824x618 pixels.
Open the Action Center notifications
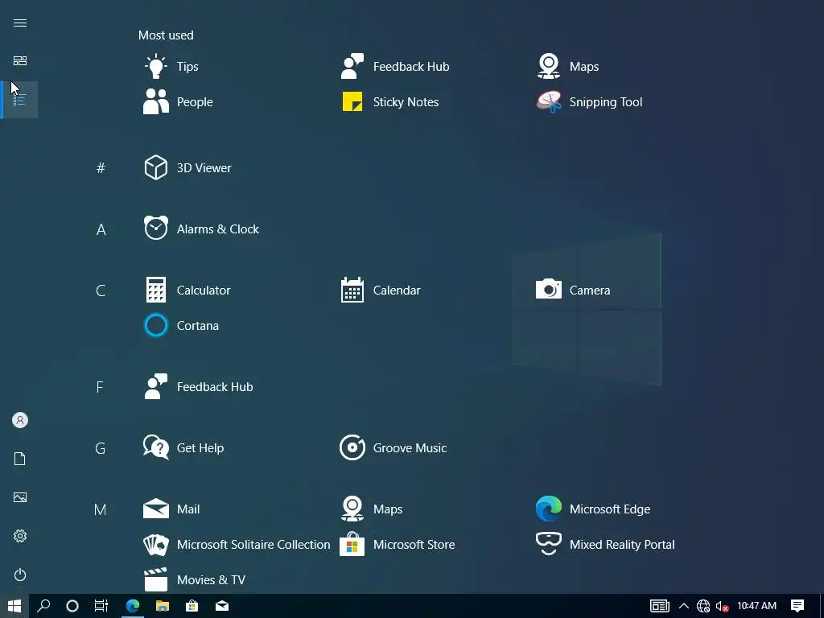click(797, 606)
